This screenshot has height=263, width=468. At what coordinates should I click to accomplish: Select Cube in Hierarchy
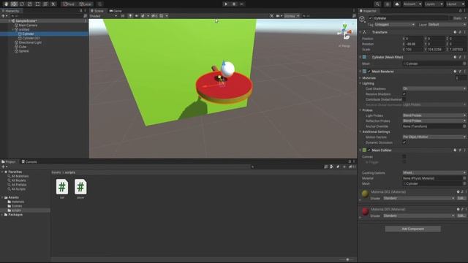coord(23,47)
